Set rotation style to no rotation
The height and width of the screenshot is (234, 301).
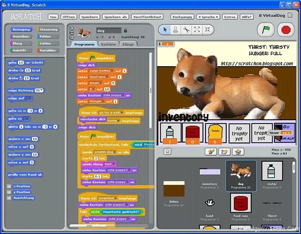coord(72,37)
